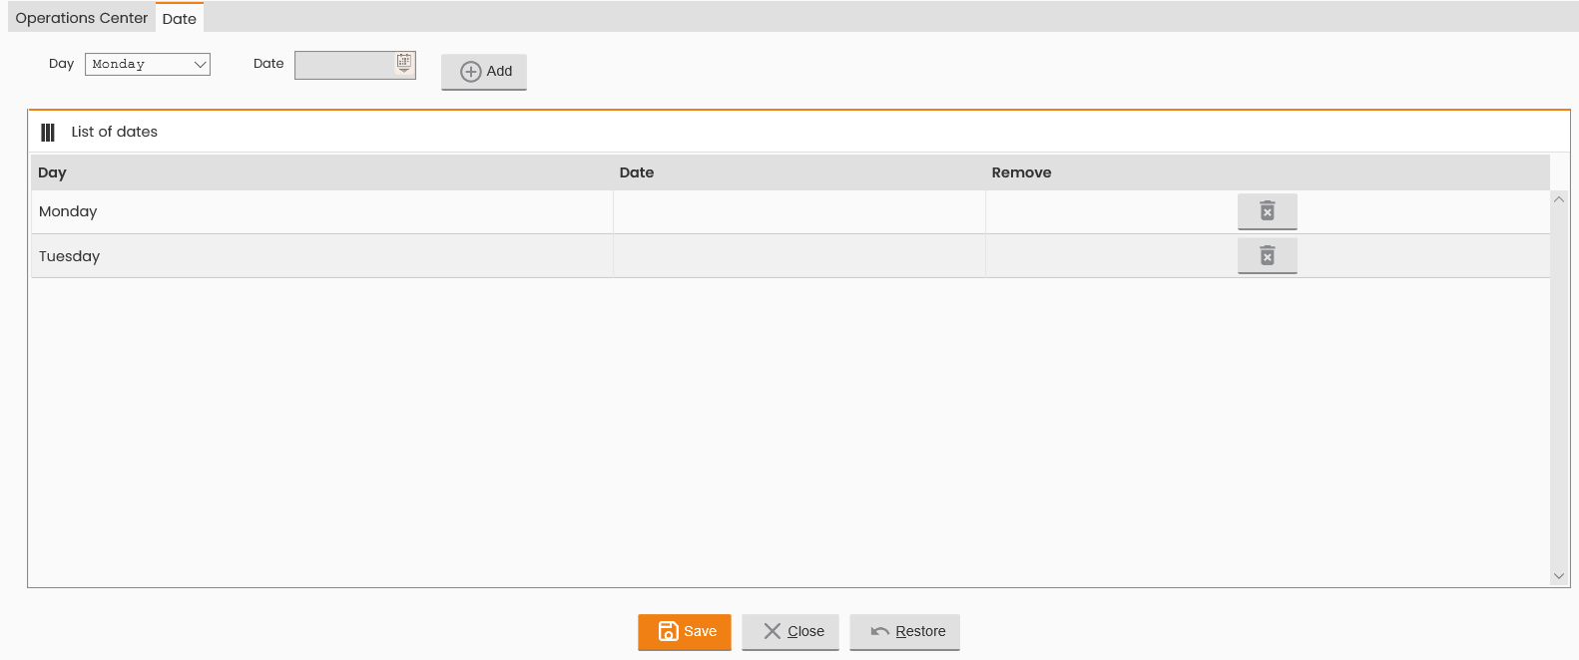Click the scroll-down arrow of the dates list
1579x660 pixels.
click(1559, 576)
